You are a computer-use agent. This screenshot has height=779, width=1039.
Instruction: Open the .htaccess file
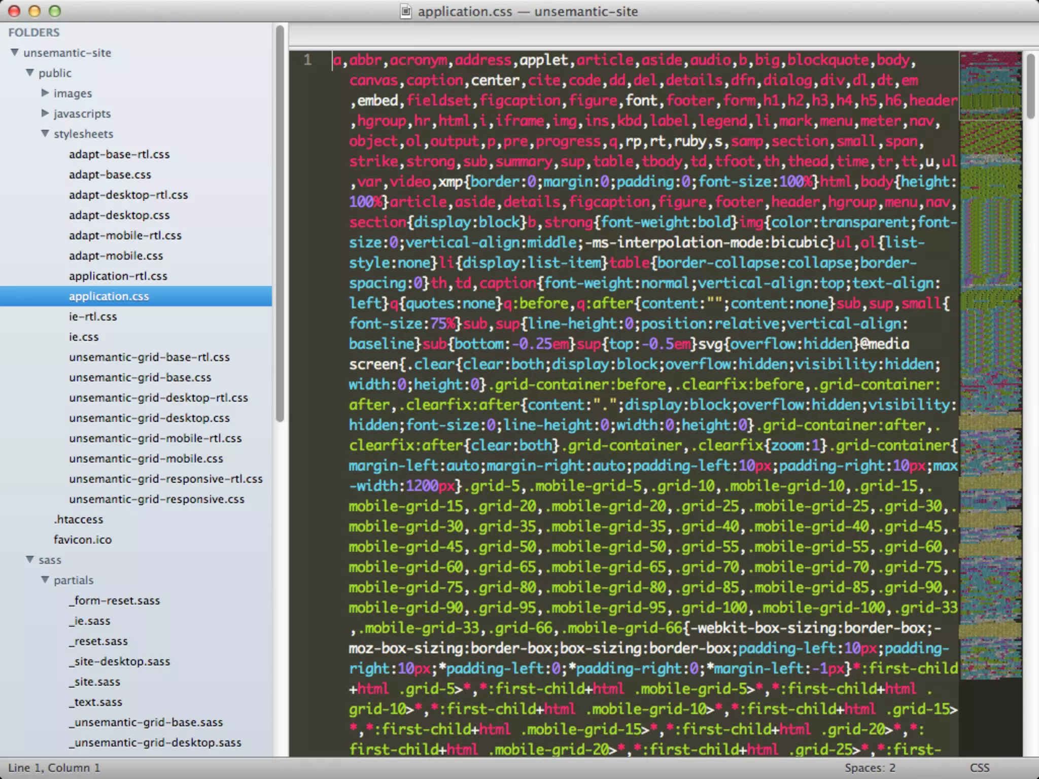79,519
